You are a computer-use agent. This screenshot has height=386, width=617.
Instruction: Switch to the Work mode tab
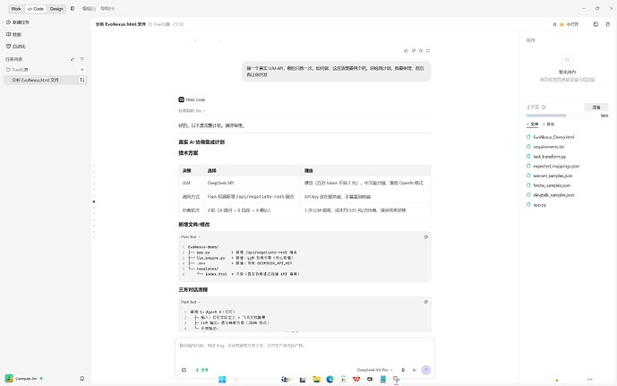point(16,9)
